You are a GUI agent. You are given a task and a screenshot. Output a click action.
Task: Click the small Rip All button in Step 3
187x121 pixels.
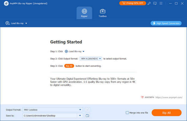(69, 66)
